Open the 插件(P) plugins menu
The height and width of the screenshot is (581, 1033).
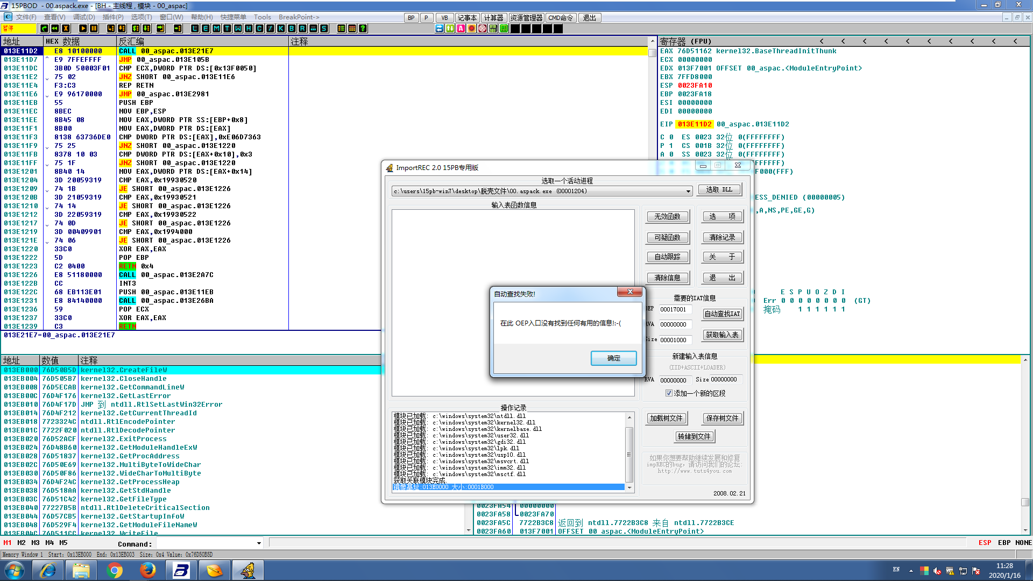[113, 17]
